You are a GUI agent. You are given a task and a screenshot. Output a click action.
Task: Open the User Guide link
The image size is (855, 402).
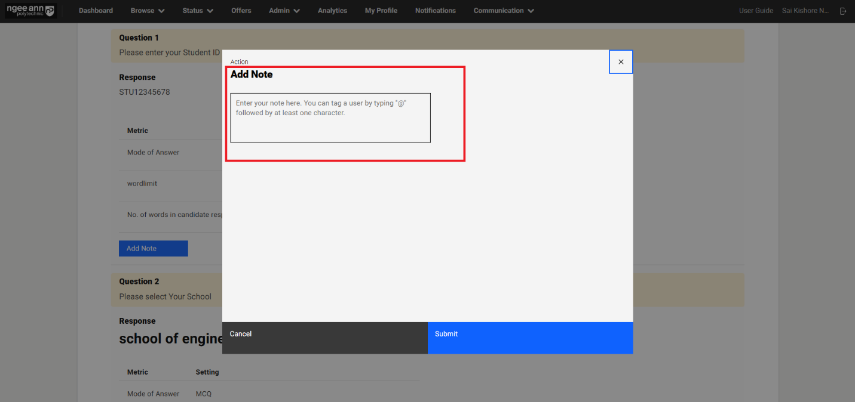pos(756,11)
